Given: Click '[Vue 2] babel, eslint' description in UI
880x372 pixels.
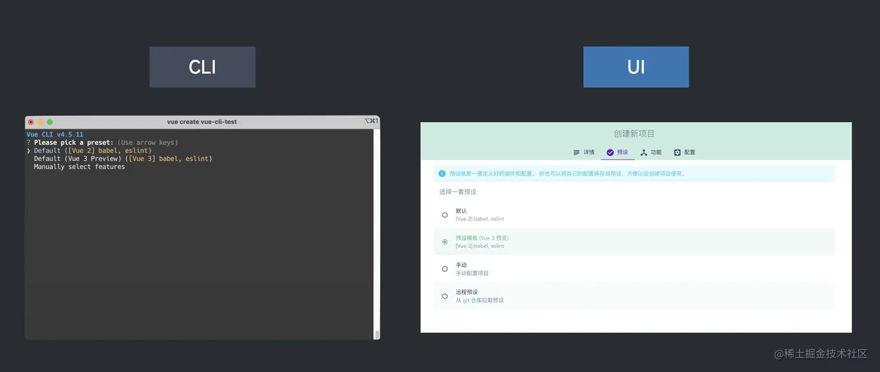Looking at the screenshot, I should click(480, 219).
